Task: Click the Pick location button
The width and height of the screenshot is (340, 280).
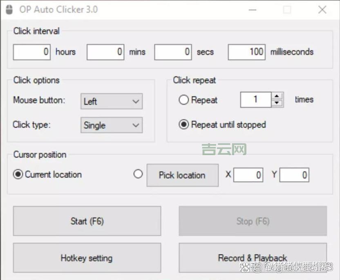Action: pyautogui.click(x=182, y=175)
